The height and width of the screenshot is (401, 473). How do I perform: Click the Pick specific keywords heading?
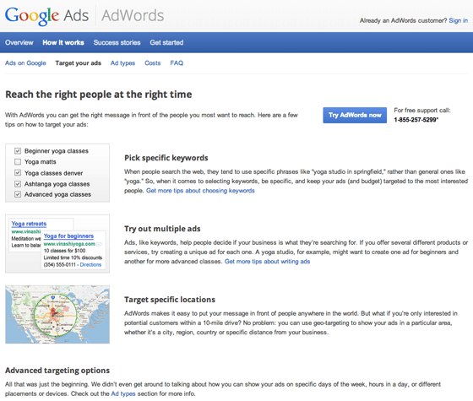click(x=166, y=158)
